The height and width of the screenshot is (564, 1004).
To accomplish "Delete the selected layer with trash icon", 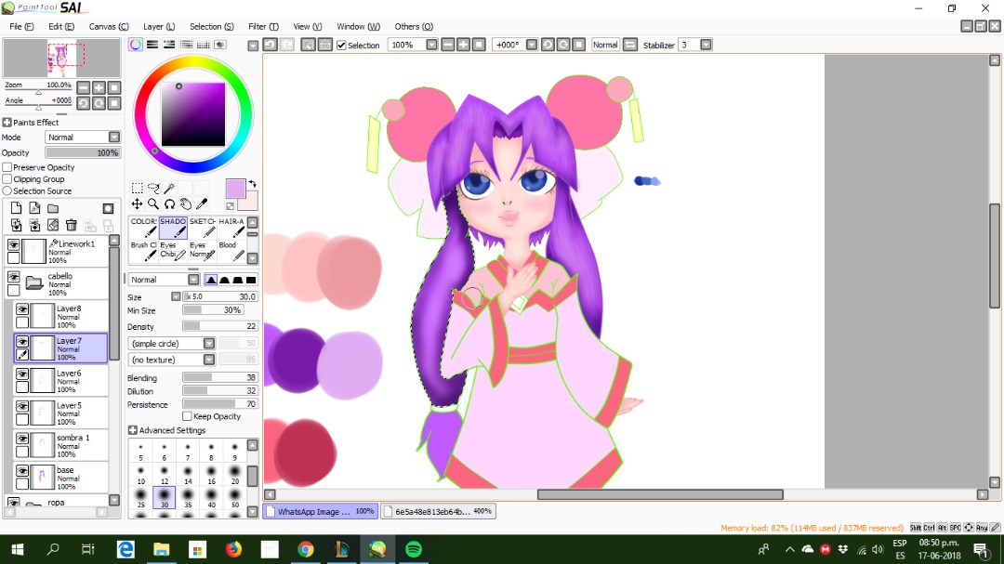I will click(x=71, y=226).
